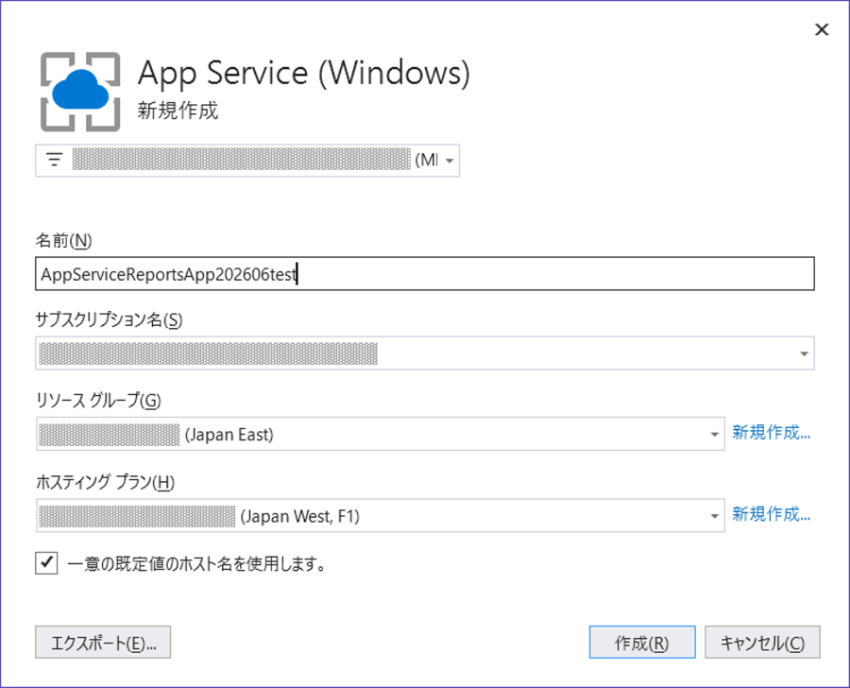Uncheck 一意の既定値のホスト名を使用します checkbox
This screenshot has width=850, height=688.
[46, 563]
